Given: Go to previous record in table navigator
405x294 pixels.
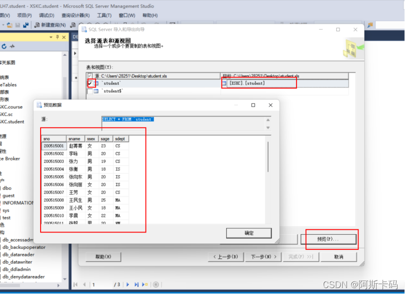Looking at the screenshot, I should pos(85,285).
